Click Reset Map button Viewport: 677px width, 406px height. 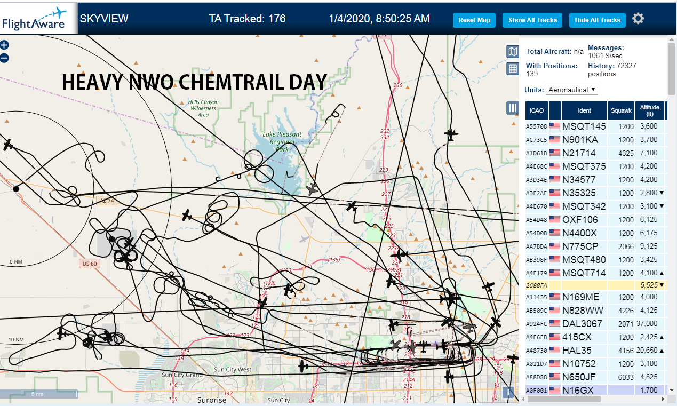[474, 20]
